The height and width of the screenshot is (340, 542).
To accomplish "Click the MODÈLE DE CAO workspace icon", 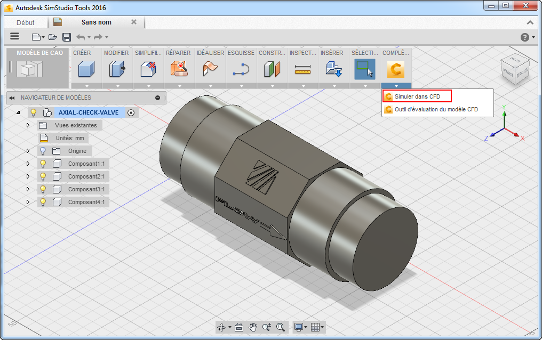I will (30, 69).
